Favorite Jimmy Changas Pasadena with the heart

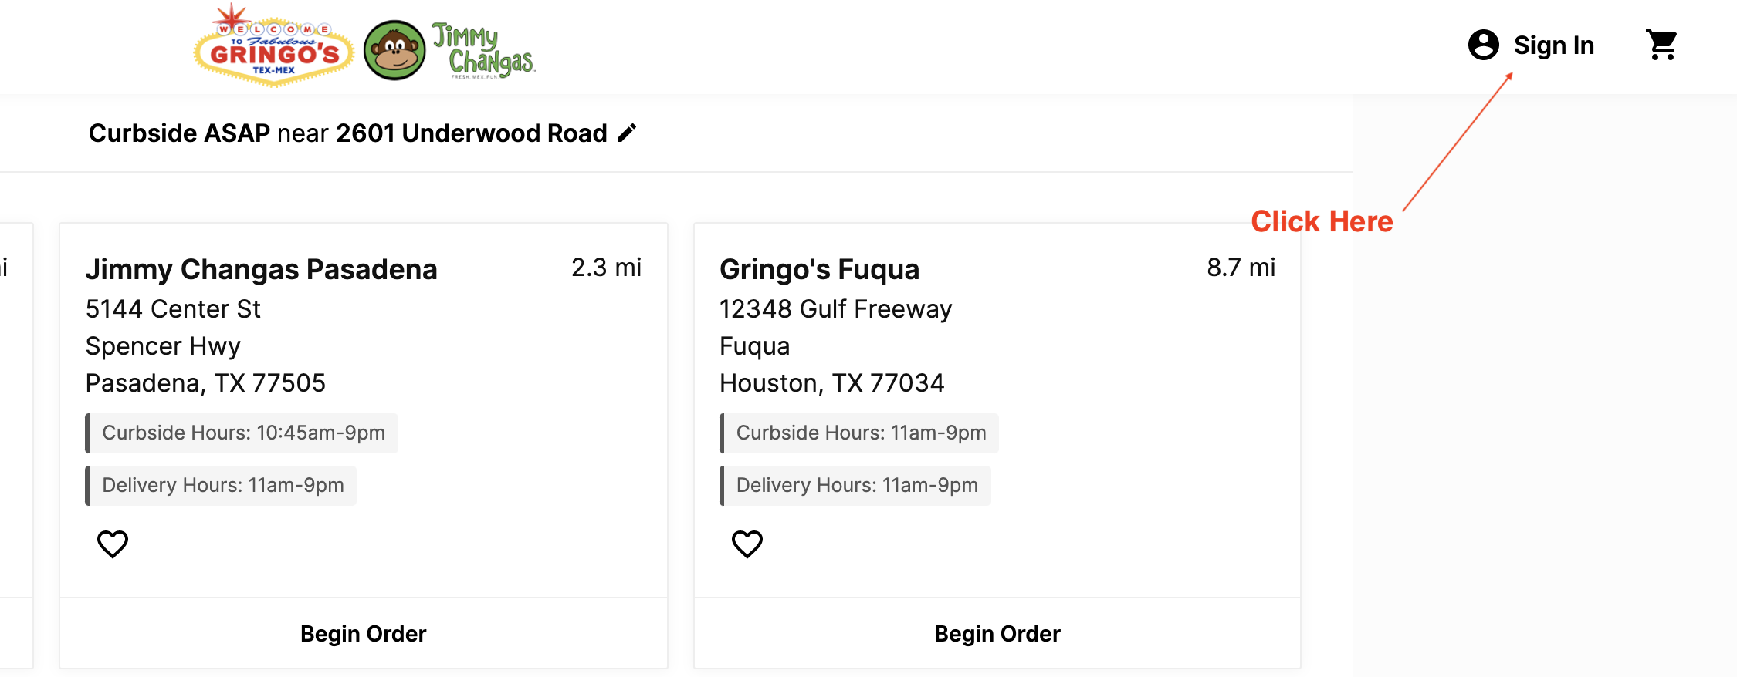pos(113,544)
